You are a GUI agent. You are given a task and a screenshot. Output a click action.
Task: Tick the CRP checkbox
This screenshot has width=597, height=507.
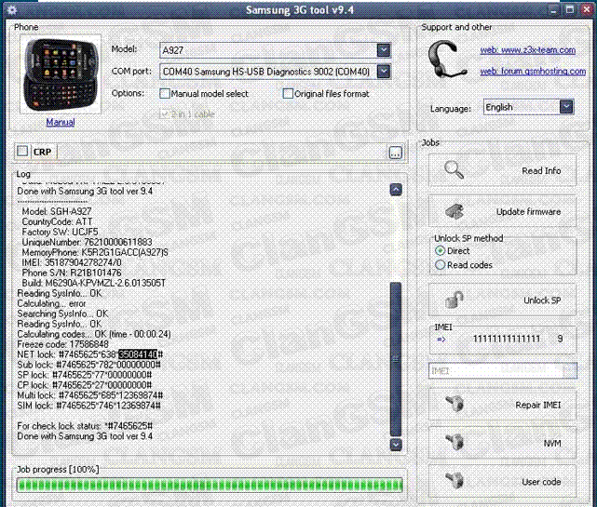pos(22,151)
